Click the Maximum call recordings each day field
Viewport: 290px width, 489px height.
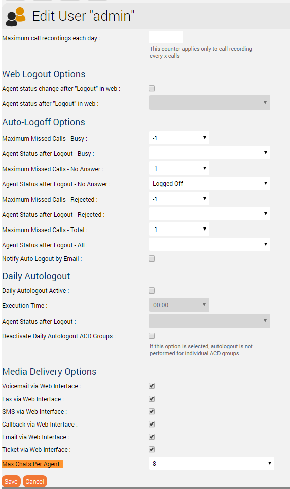(166, 38)
